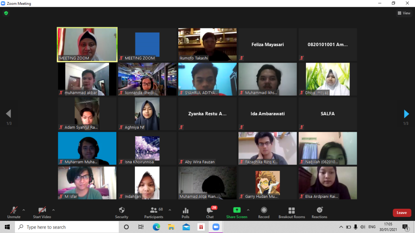415x233 pixels.
Task: Open the View menu
Action: (404, 13)
